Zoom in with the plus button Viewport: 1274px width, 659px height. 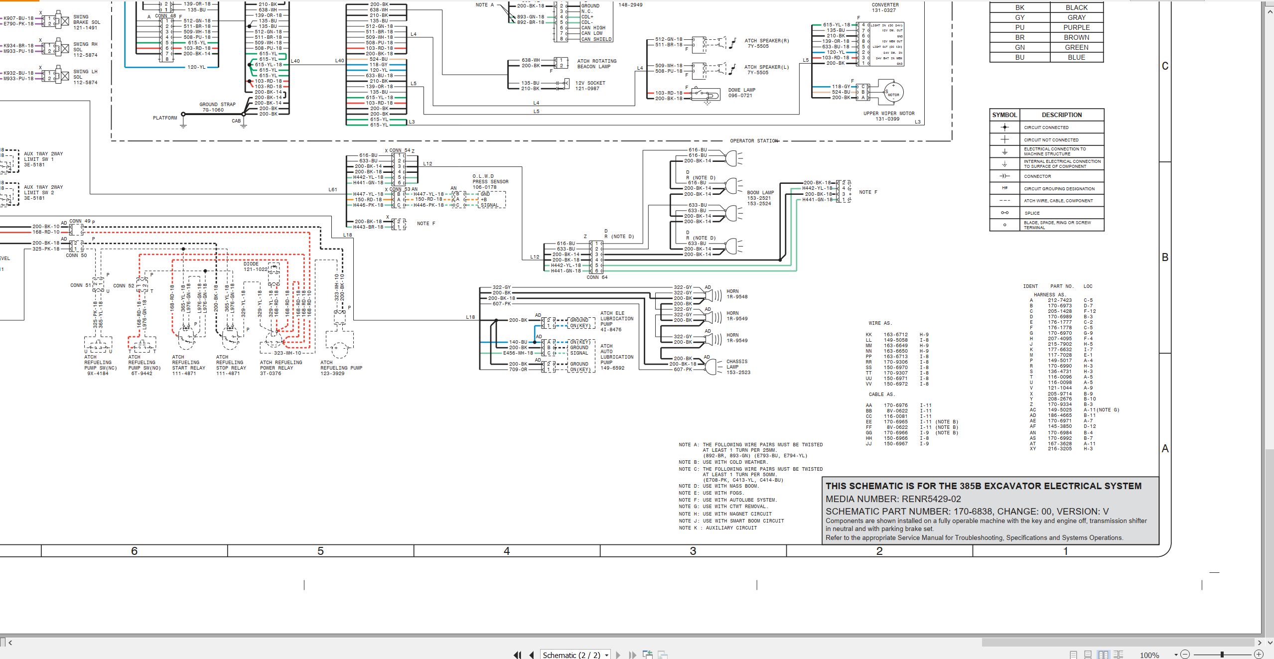1259,655
